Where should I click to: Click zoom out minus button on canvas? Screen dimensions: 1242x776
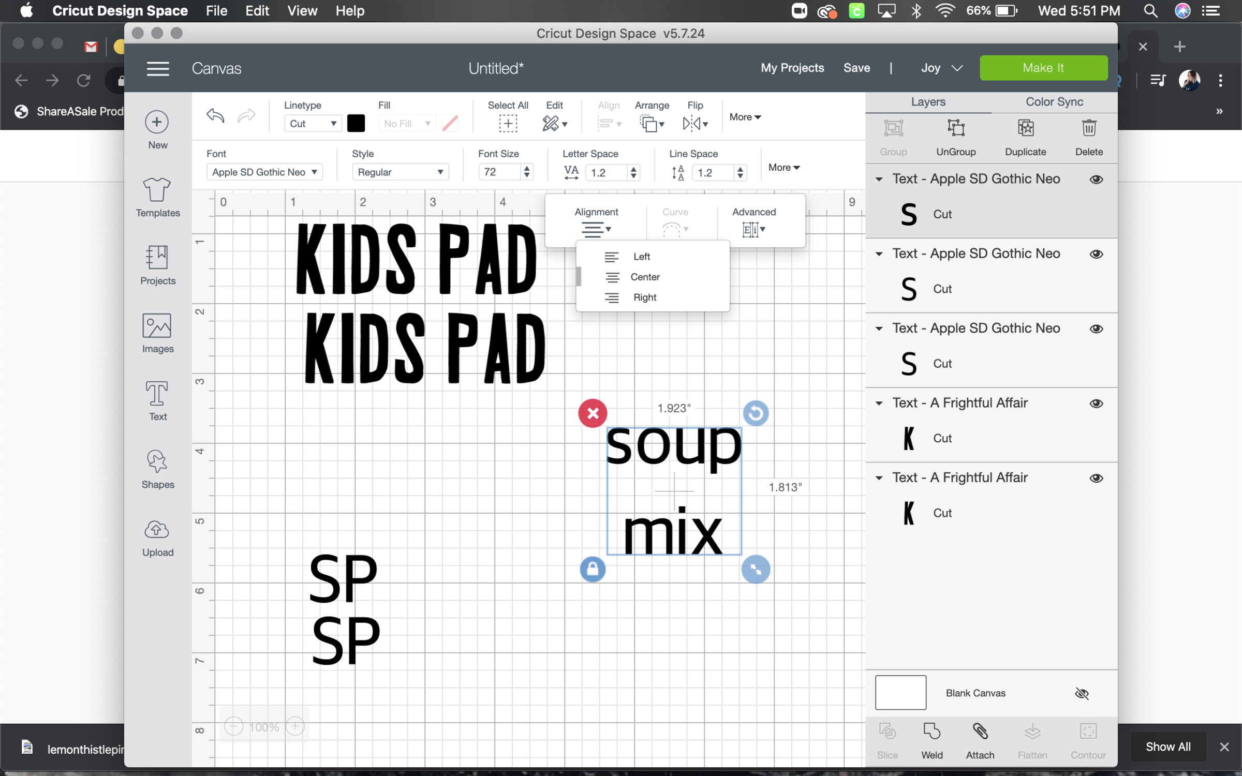(x=233, y=727)
